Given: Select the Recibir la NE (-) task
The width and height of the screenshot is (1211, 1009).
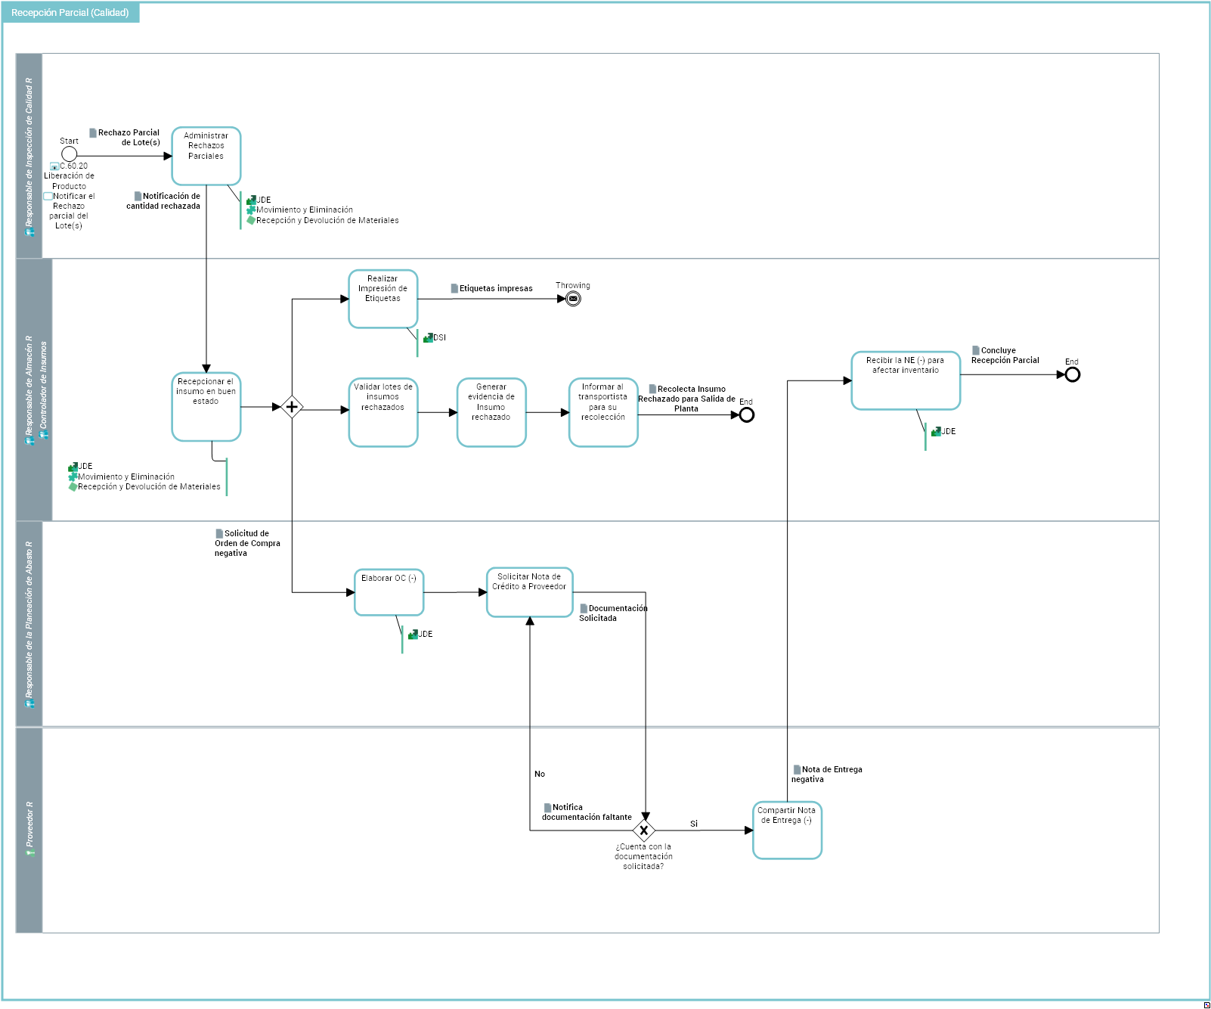Looking at the screenshot, I should coord(906,380).
